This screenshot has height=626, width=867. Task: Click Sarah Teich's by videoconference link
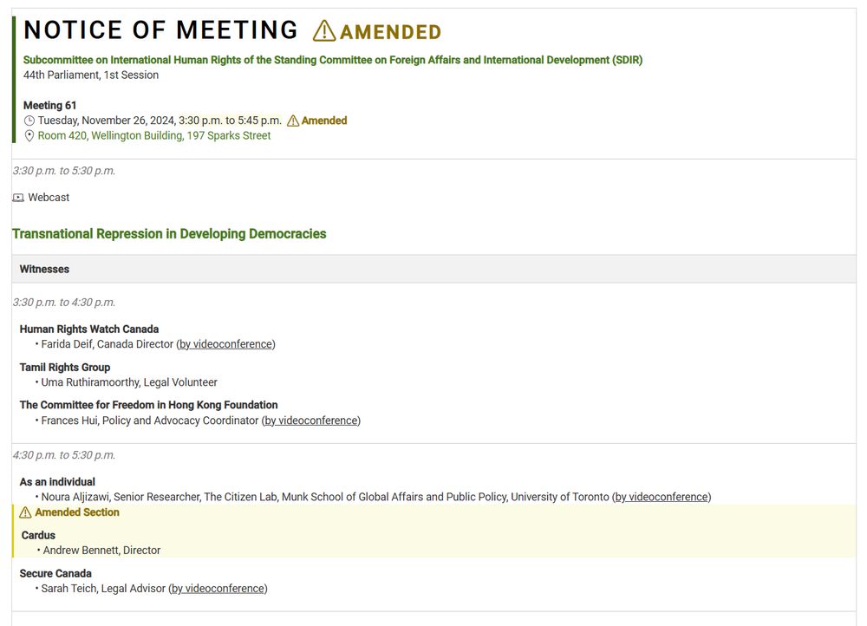(x=218, y=589)
